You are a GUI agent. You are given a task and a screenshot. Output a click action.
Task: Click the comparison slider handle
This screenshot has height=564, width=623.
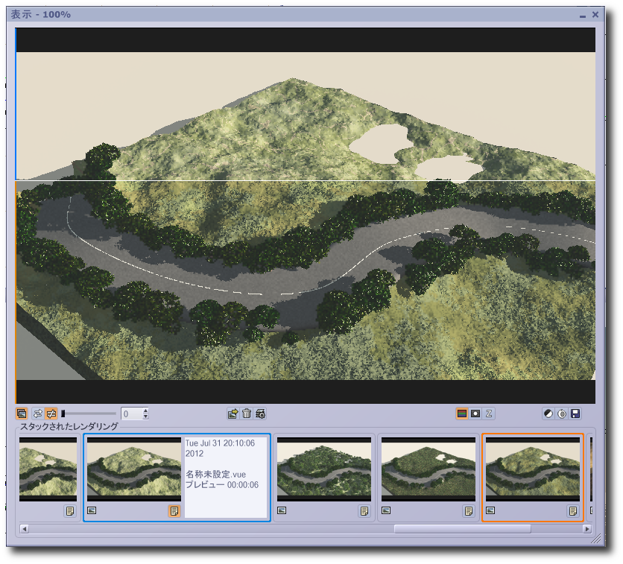tap(63, 414)
